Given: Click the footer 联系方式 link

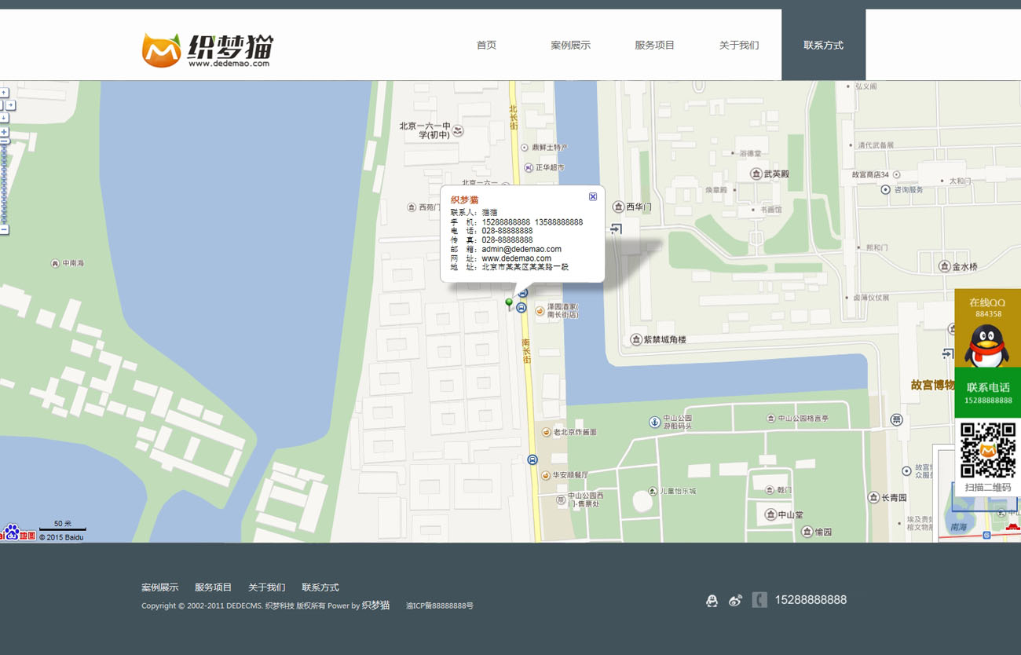Looking at the screenshot, I should (320, 587).
